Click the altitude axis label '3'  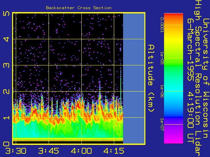7,65
